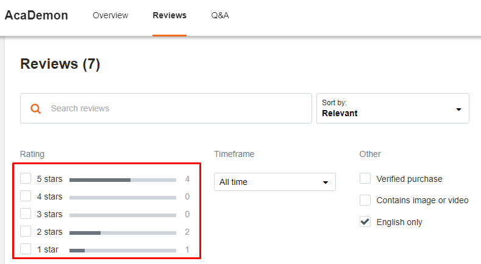The height and width of the screenshot is (264, 481).
Task: Click the 5 stars rating bar
Action: 123,180
